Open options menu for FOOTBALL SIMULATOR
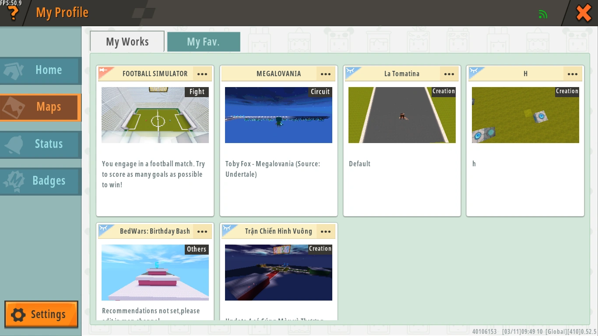This screenshot has width=598, height=336. (x=202, y=74)
